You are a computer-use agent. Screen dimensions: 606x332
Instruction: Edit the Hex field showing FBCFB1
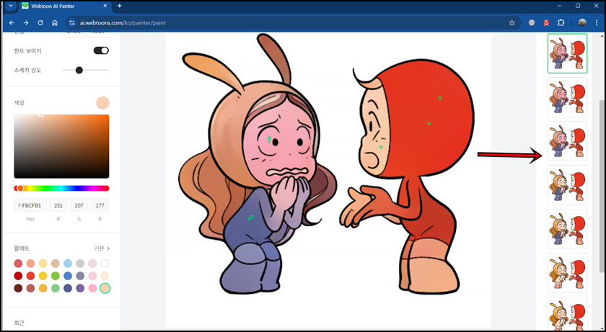(x=30, y=205)
